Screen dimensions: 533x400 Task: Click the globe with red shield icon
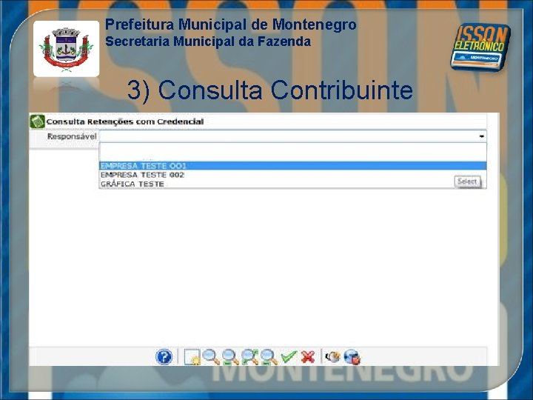[x=352, y=357]
